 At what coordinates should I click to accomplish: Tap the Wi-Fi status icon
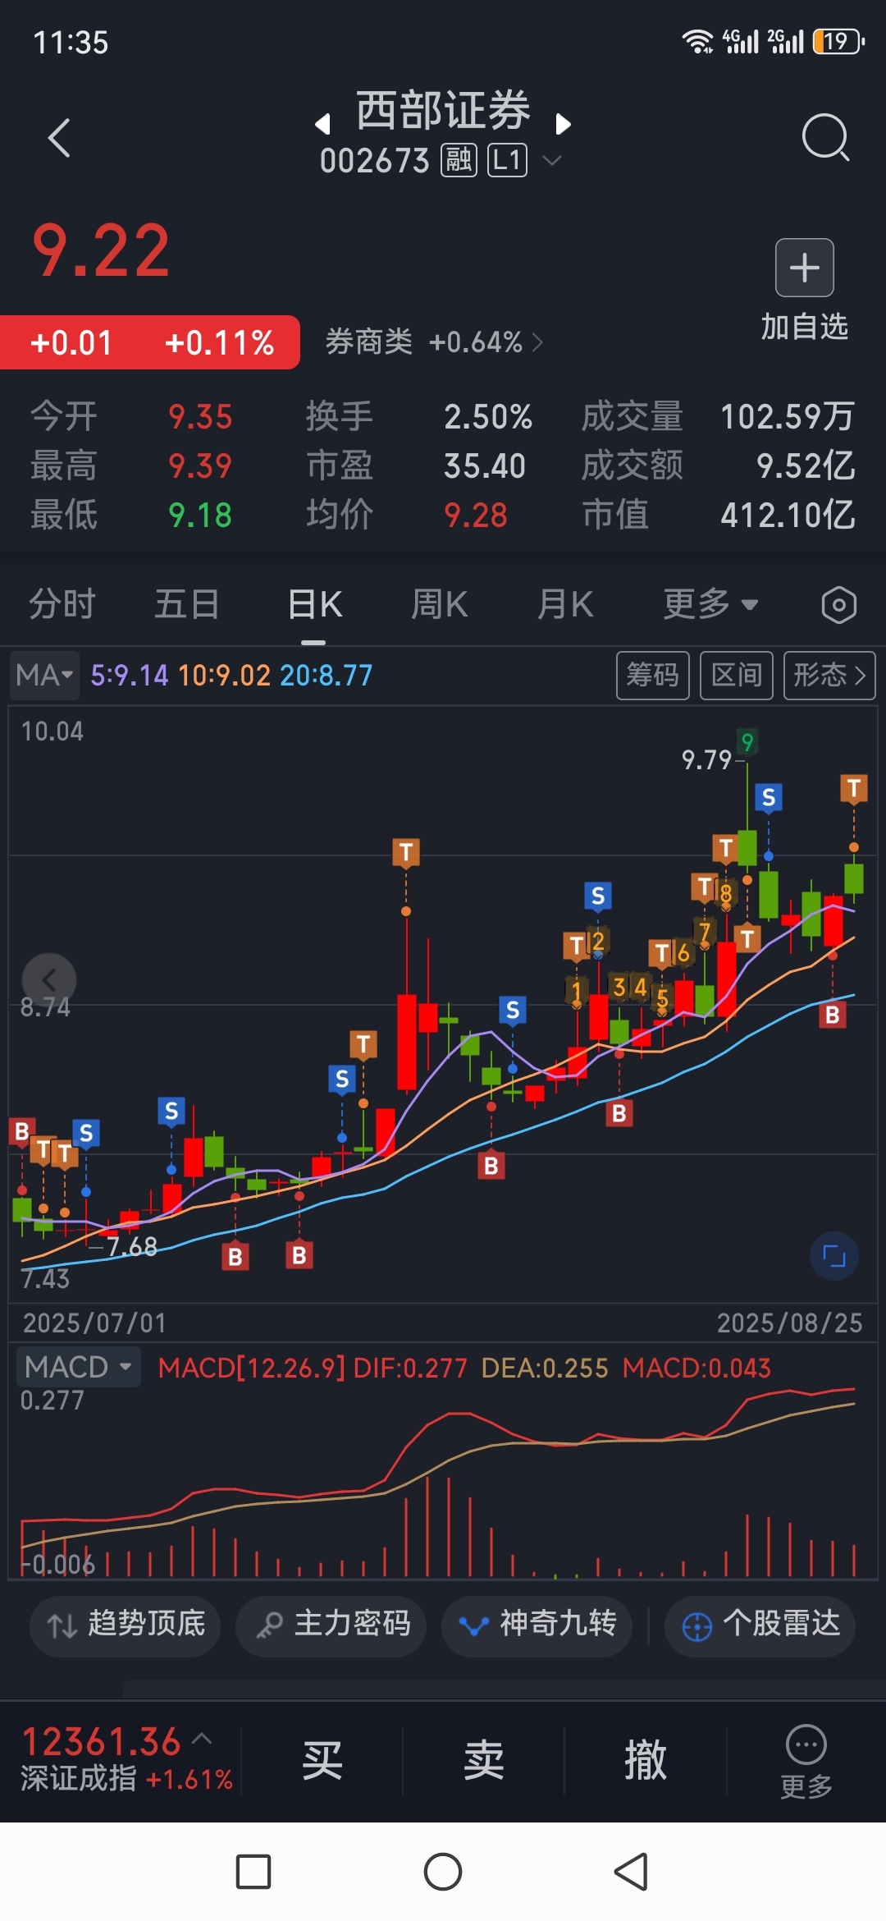698,41
